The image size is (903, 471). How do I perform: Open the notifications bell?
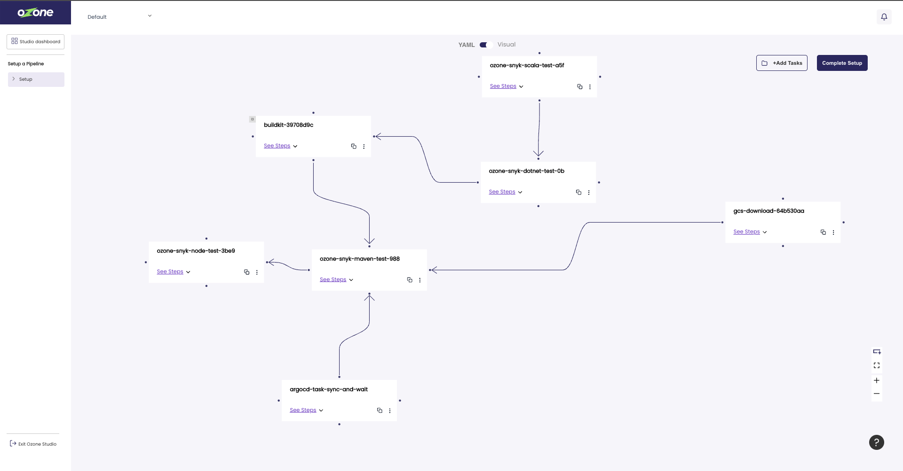click(884, 17)
